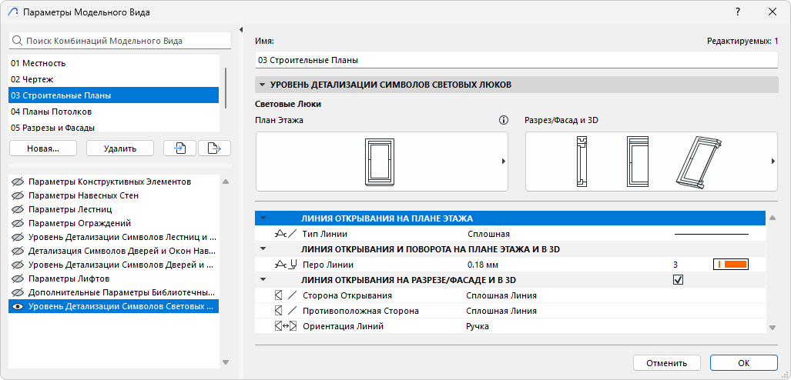Click the 0.18 мм pen width value

483,265
